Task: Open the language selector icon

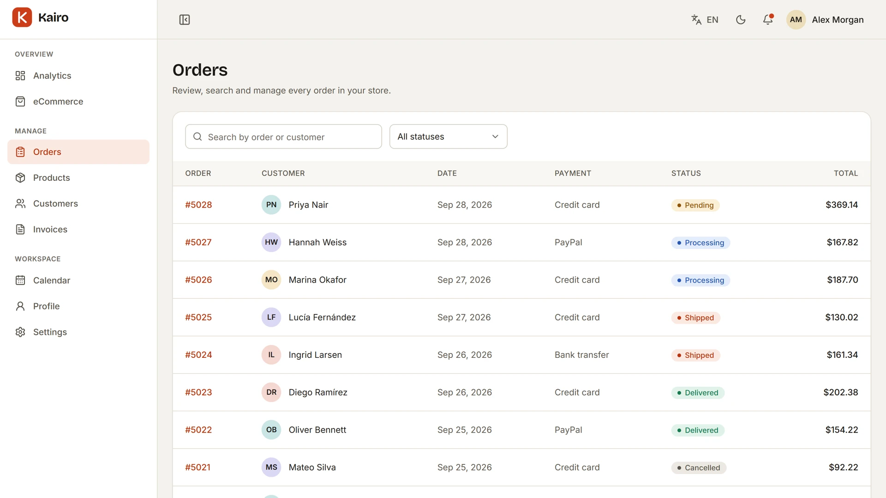Action: click(x=696, y=20)
